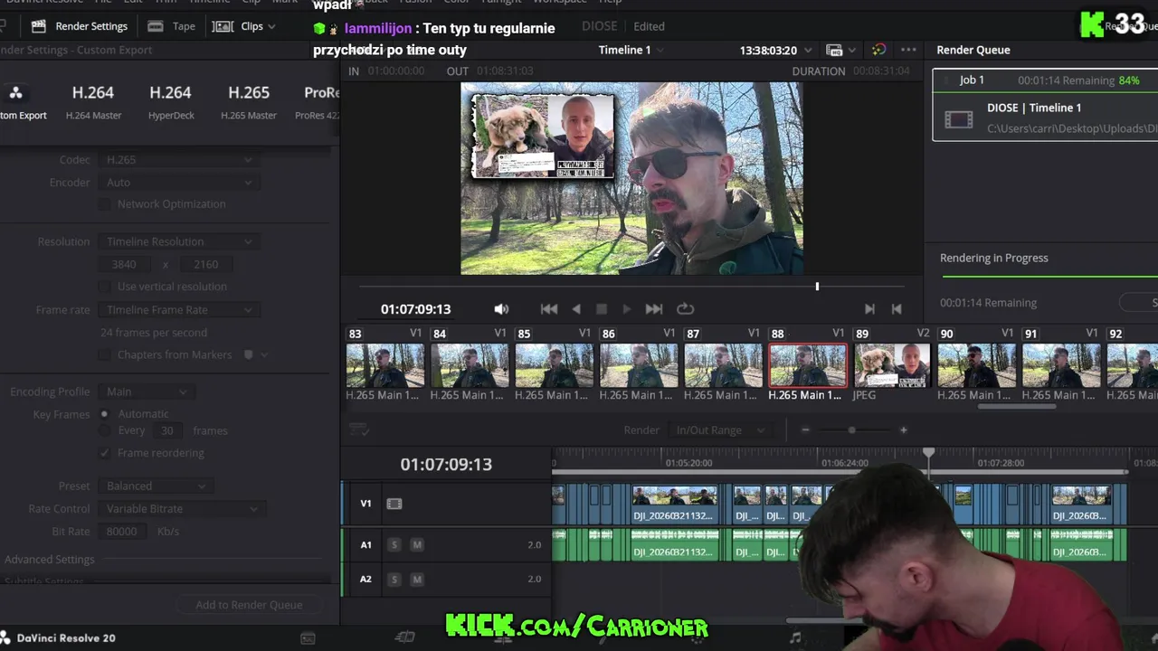Open the viewer three-dot options menu

click(x=908, y=50)
